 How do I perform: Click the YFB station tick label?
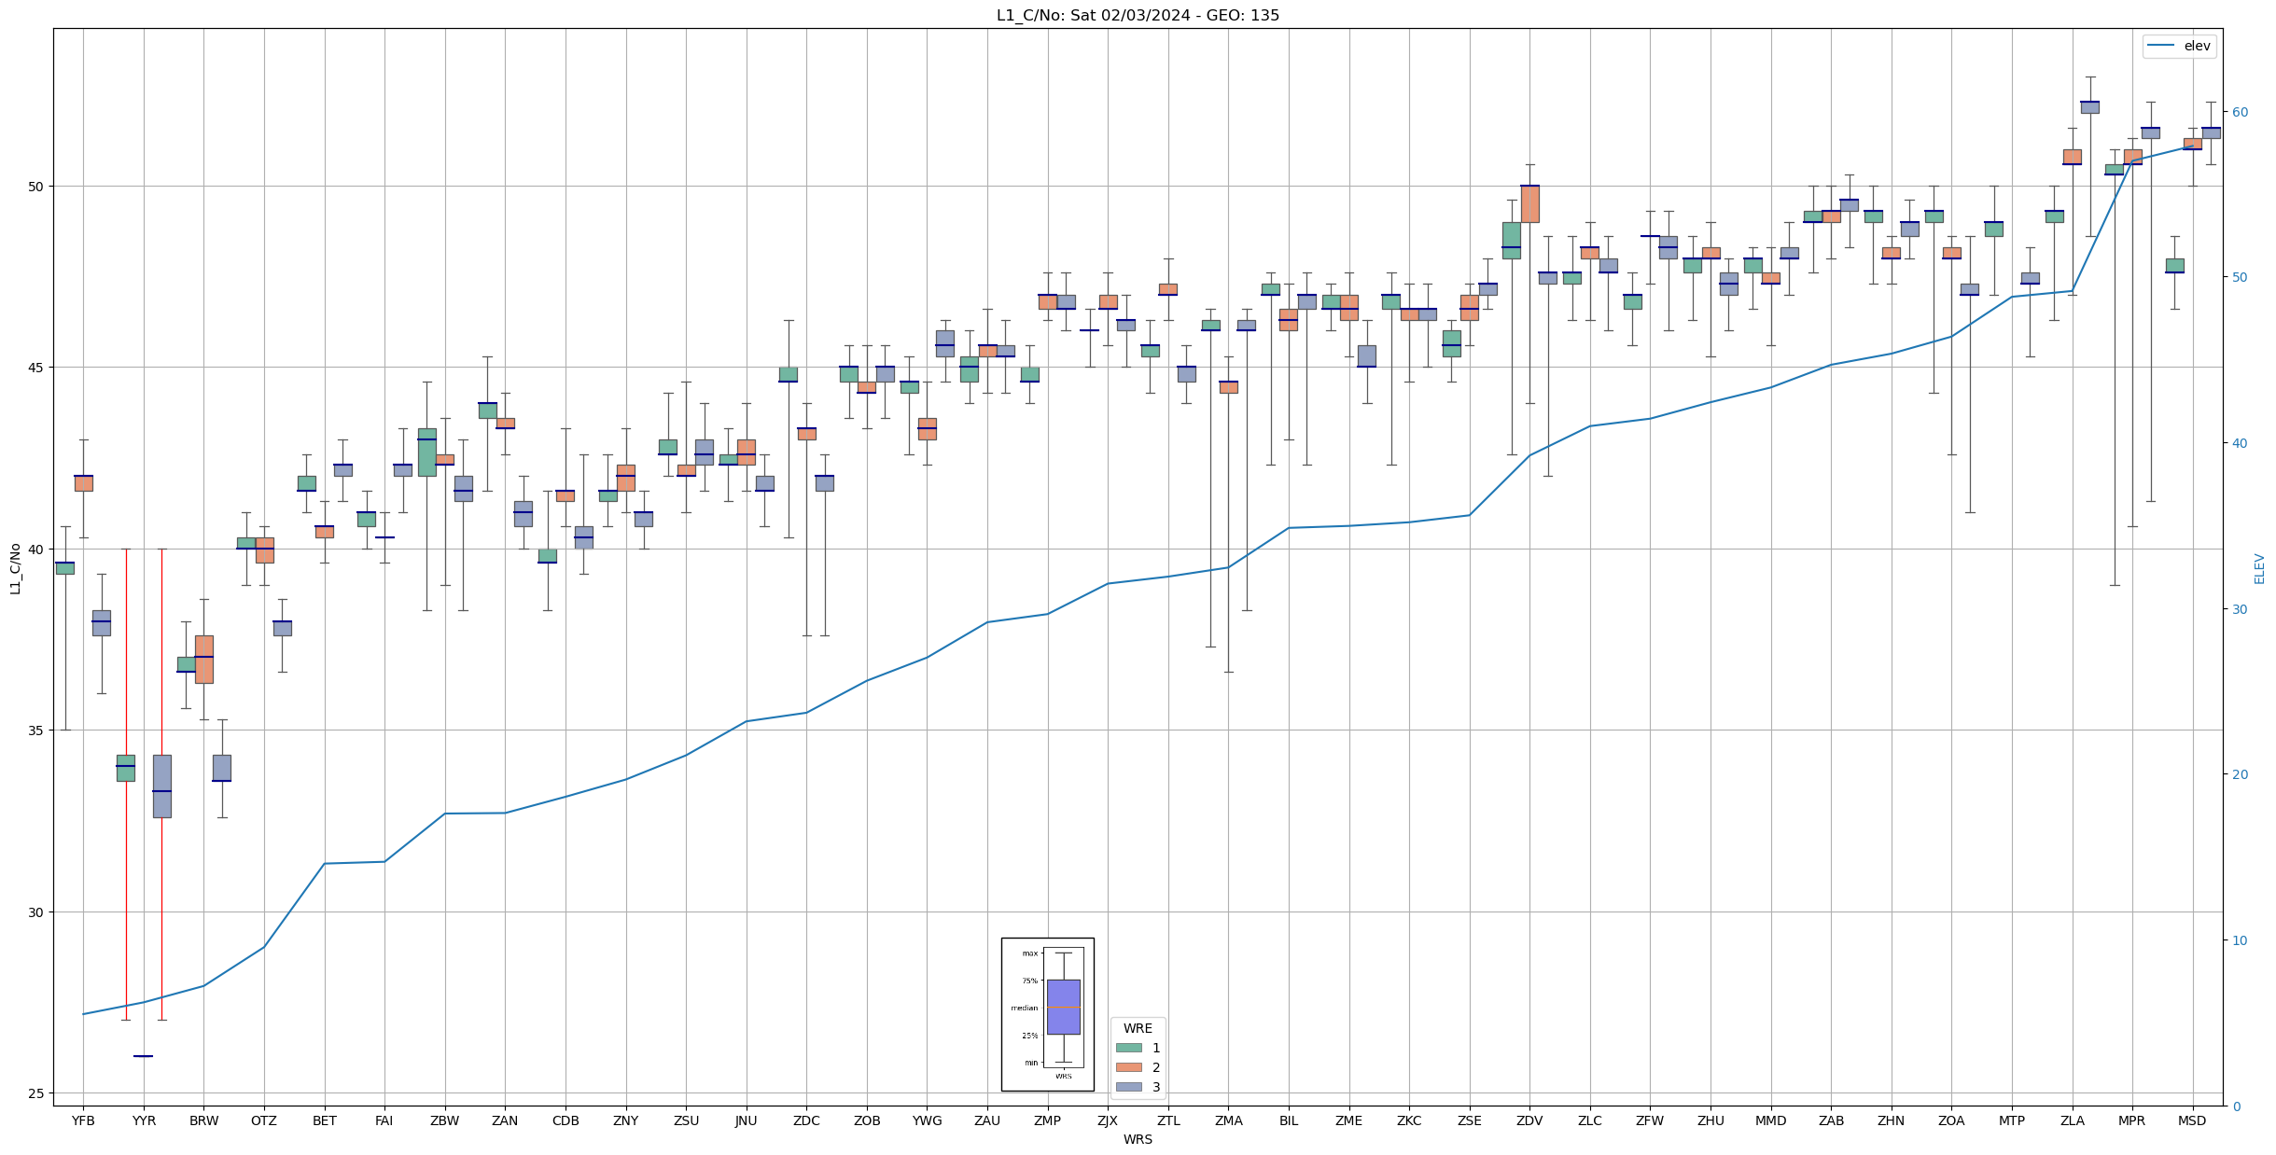coord(83,1121)
